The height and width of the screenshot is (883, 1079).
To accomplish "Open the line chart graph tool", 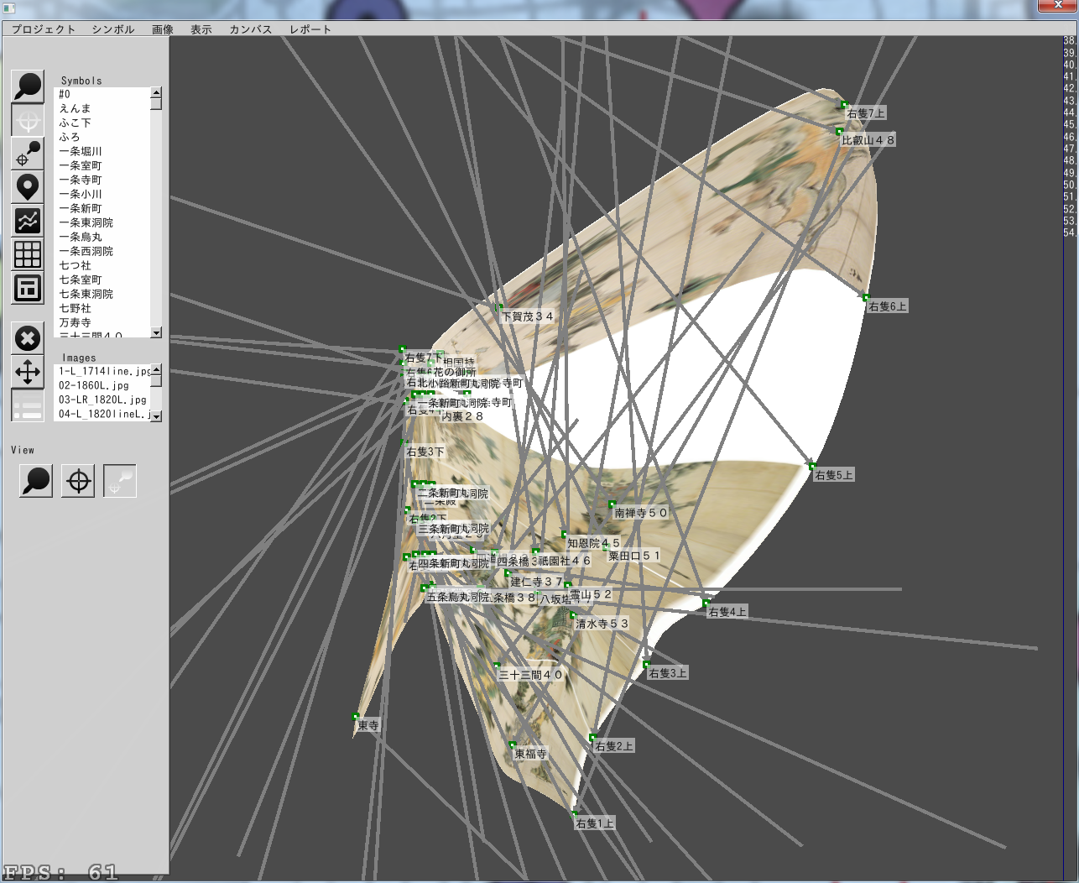I will (x=28, y=221).
